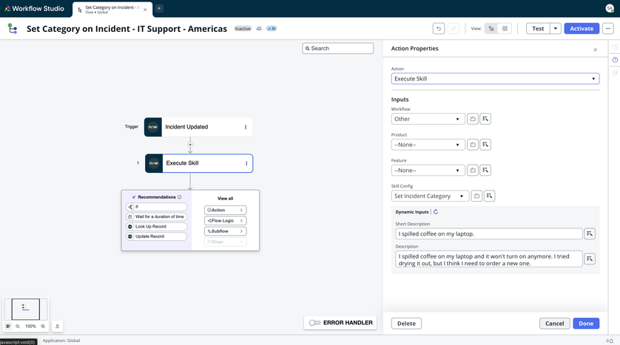Open the Action dropdown showing Execute Skill

click(494, 78)
